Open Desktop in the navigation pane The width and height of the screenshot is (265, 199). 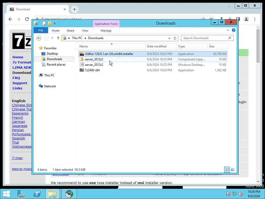coord(52,54)
